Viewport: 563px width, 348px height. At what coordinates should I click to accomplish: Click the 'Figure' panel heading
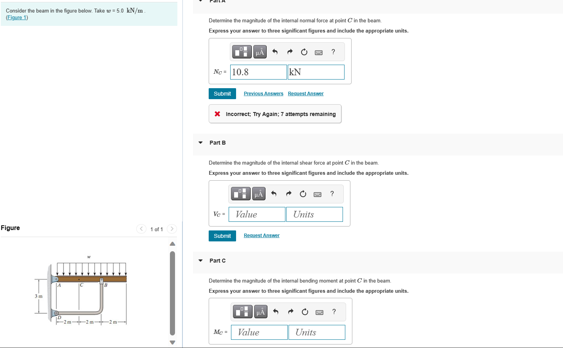coord(10,228)
